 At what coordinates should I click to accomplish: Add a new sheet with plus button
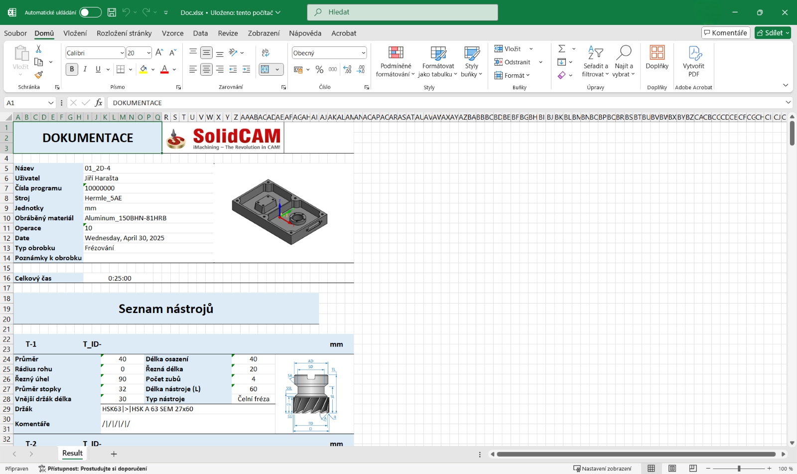point(114,454)
